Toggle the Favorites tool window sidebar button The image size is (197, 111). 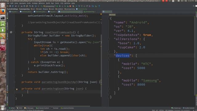[7, 89]
